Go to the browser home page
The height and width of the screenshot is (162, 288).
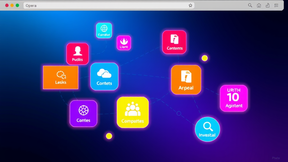tap(259, 5)
